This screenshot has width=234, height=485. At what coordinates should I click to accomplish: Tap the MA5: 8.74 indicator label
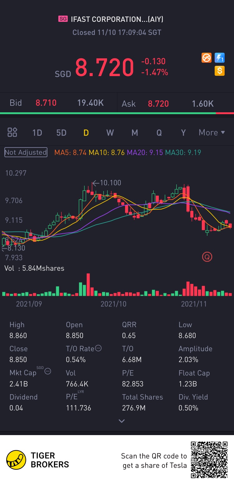(71, 153)
